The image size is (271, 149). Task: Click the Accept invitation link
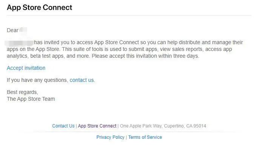coord(26,68)
